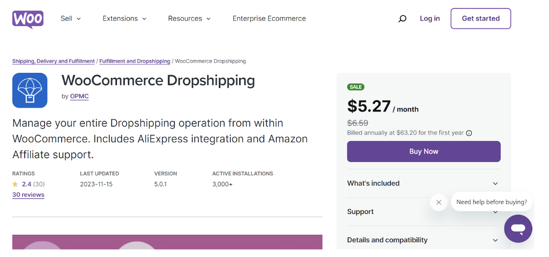The image size is (549, 257).
Task: Open the 30 reviews link
Action: (x=28, y=195)
